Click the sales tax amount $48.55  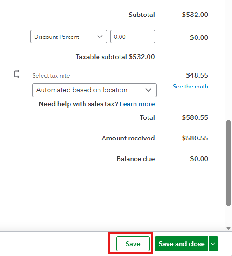pos(197,75)
